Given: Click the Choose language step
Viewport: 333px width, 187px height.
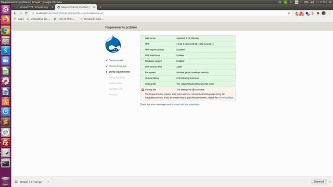Looking at the screenshot, I should (118, 66).
